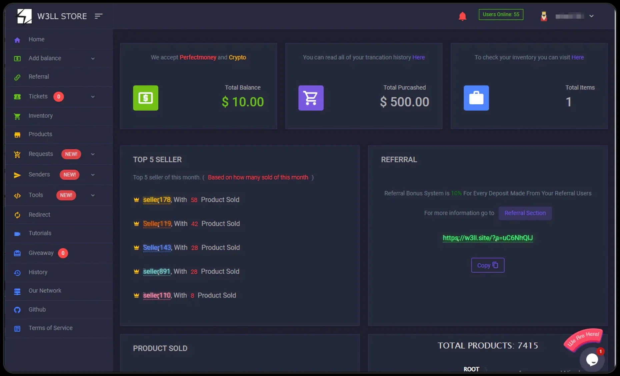Click the W3LL STORE logo

pyautogui.click(x=24, y=16)
